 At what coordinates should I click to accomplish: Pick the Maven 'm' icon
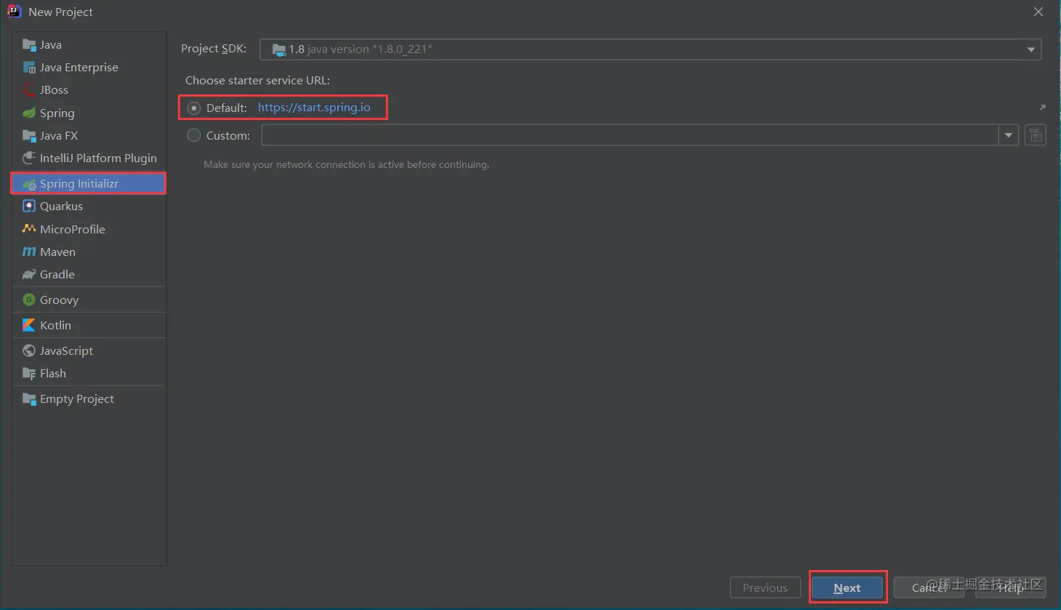click(x=29, y=252)
